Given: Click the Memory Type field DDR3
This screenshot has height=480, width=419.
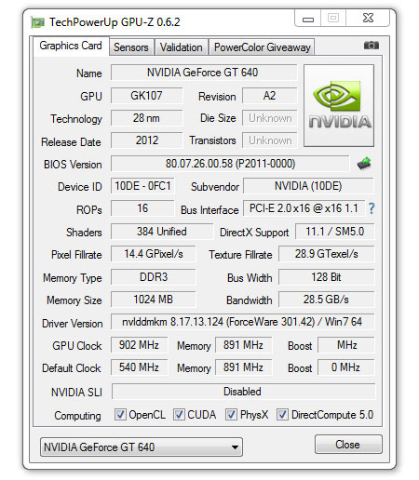Looking at the screenshot, I should (154, 276).
